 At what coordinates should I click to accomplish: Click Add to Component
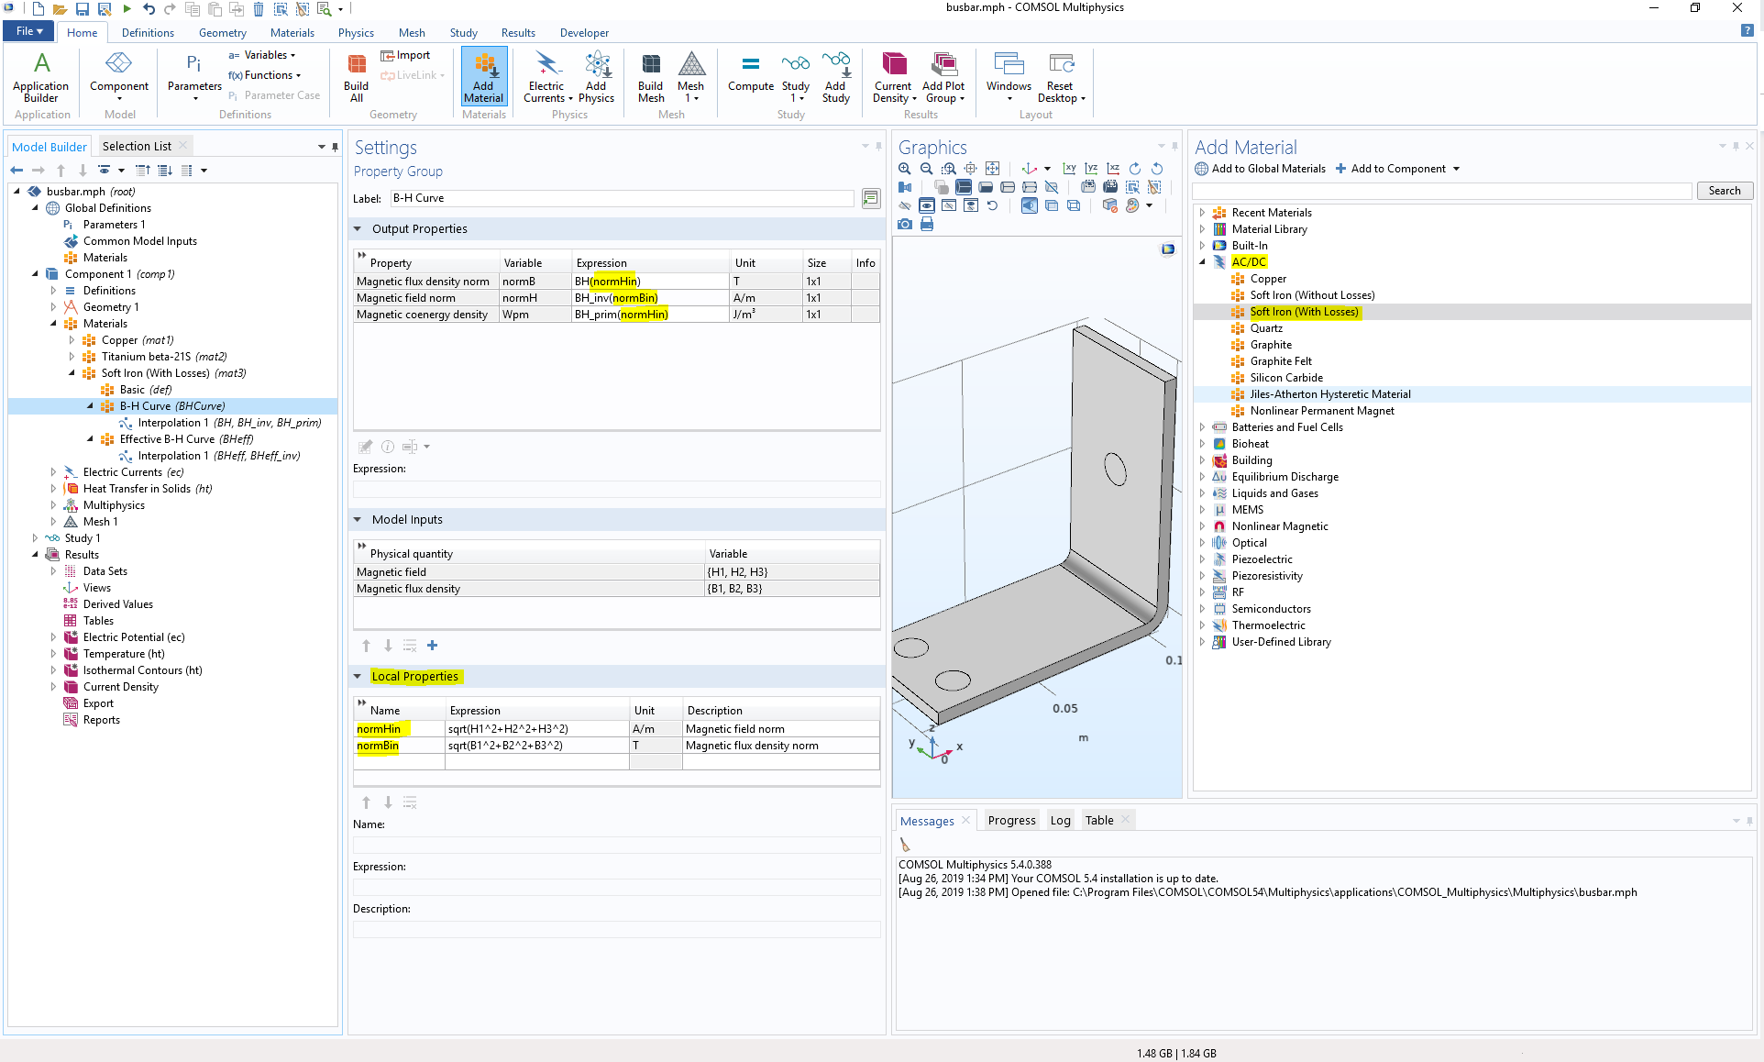(x=1397, y=169)
